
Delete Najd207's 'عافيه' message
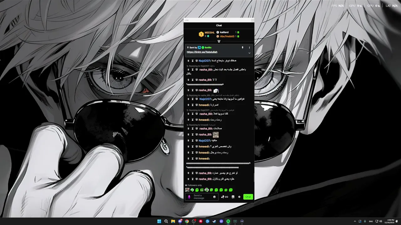188,141
